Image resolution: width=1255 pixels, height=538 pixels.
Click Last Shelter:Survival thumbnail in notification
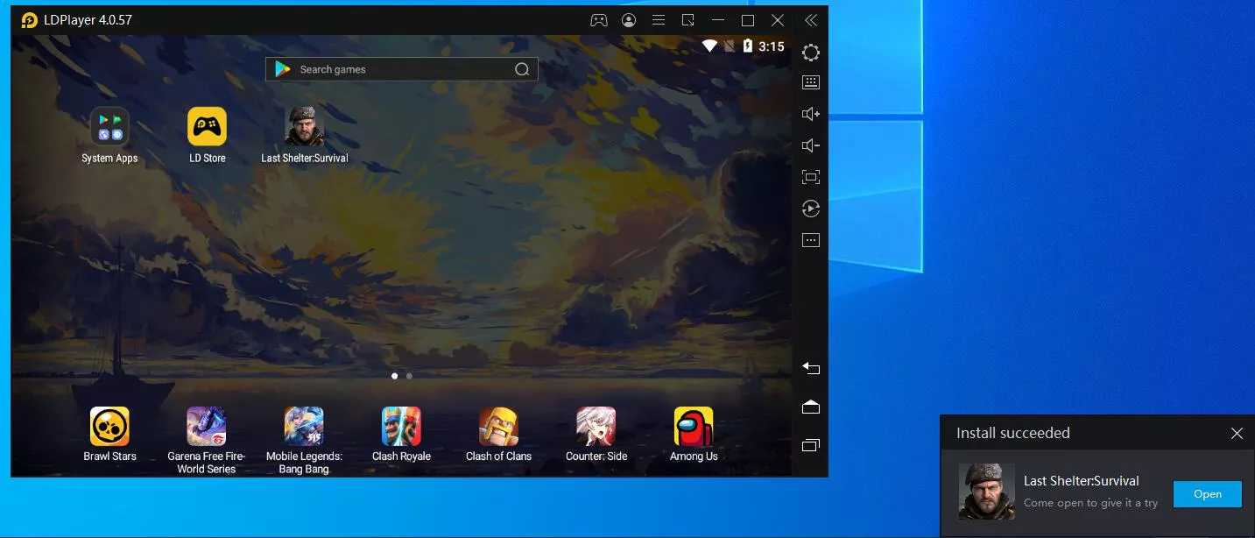pos(987,492)
